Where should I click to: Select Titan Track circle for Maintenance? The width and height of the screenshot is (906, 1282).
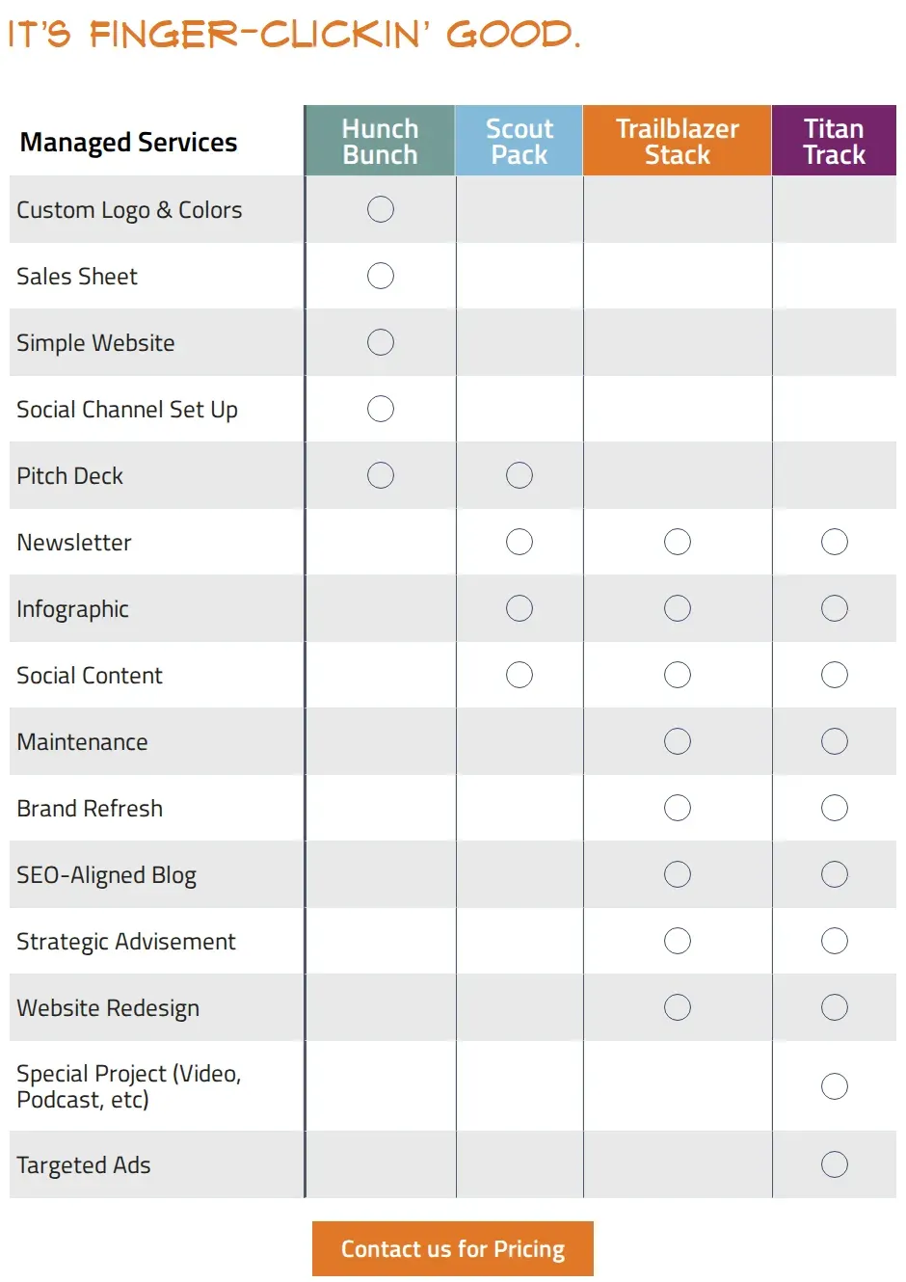(835, 741)
